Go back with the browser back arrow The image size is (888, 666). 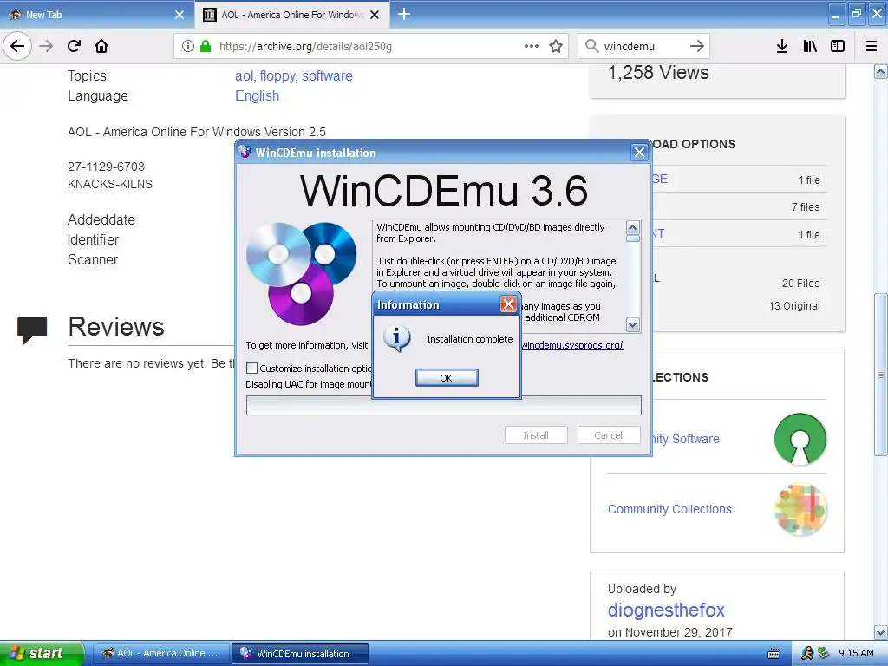[x=17, y=46]
